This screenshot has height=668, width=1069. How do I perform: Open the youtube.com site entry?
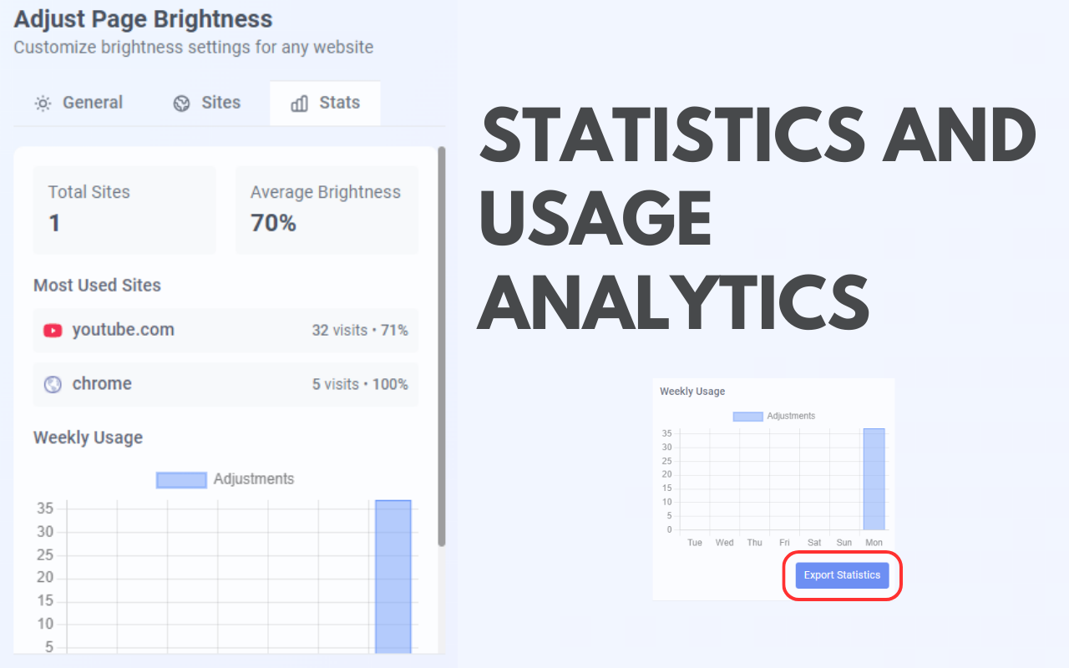225,331
